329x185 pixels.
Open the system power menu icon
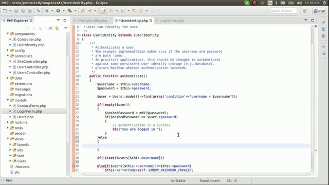tap(324, 3)
